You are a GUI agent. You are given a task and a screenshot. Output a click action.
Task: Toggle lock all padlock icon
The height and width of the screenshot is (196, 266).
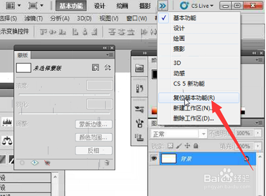(x=196, y=146)
